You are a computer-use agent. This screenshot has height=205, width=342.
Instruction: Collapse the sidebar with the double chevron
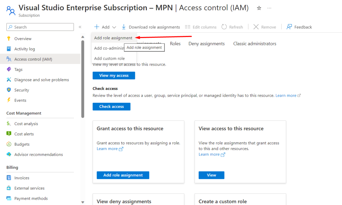(80, 27)
